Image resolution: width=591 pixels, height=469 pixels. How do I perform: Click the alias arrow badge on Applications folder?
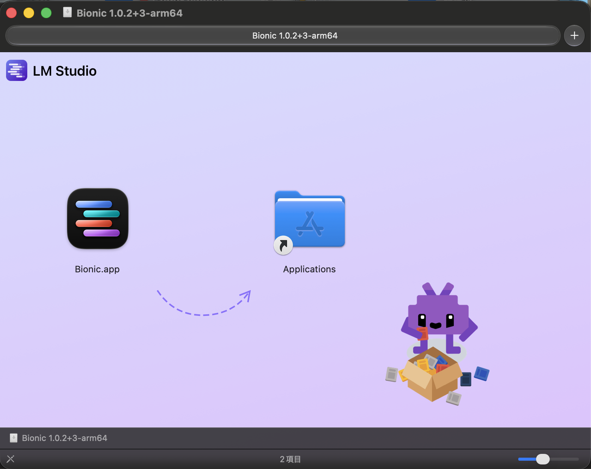pyautogui.click(x=283, y=245)
